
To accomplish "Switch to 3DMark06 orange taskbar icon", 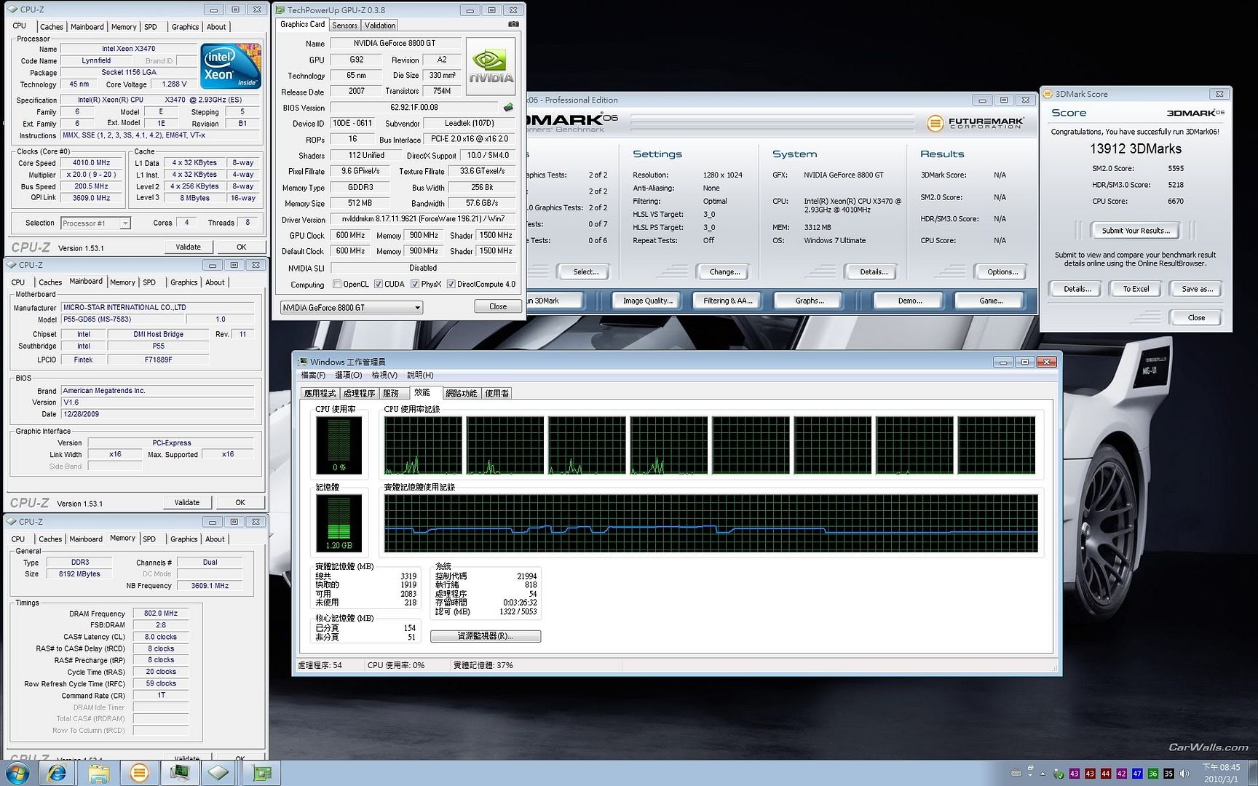I will point(139,773).
